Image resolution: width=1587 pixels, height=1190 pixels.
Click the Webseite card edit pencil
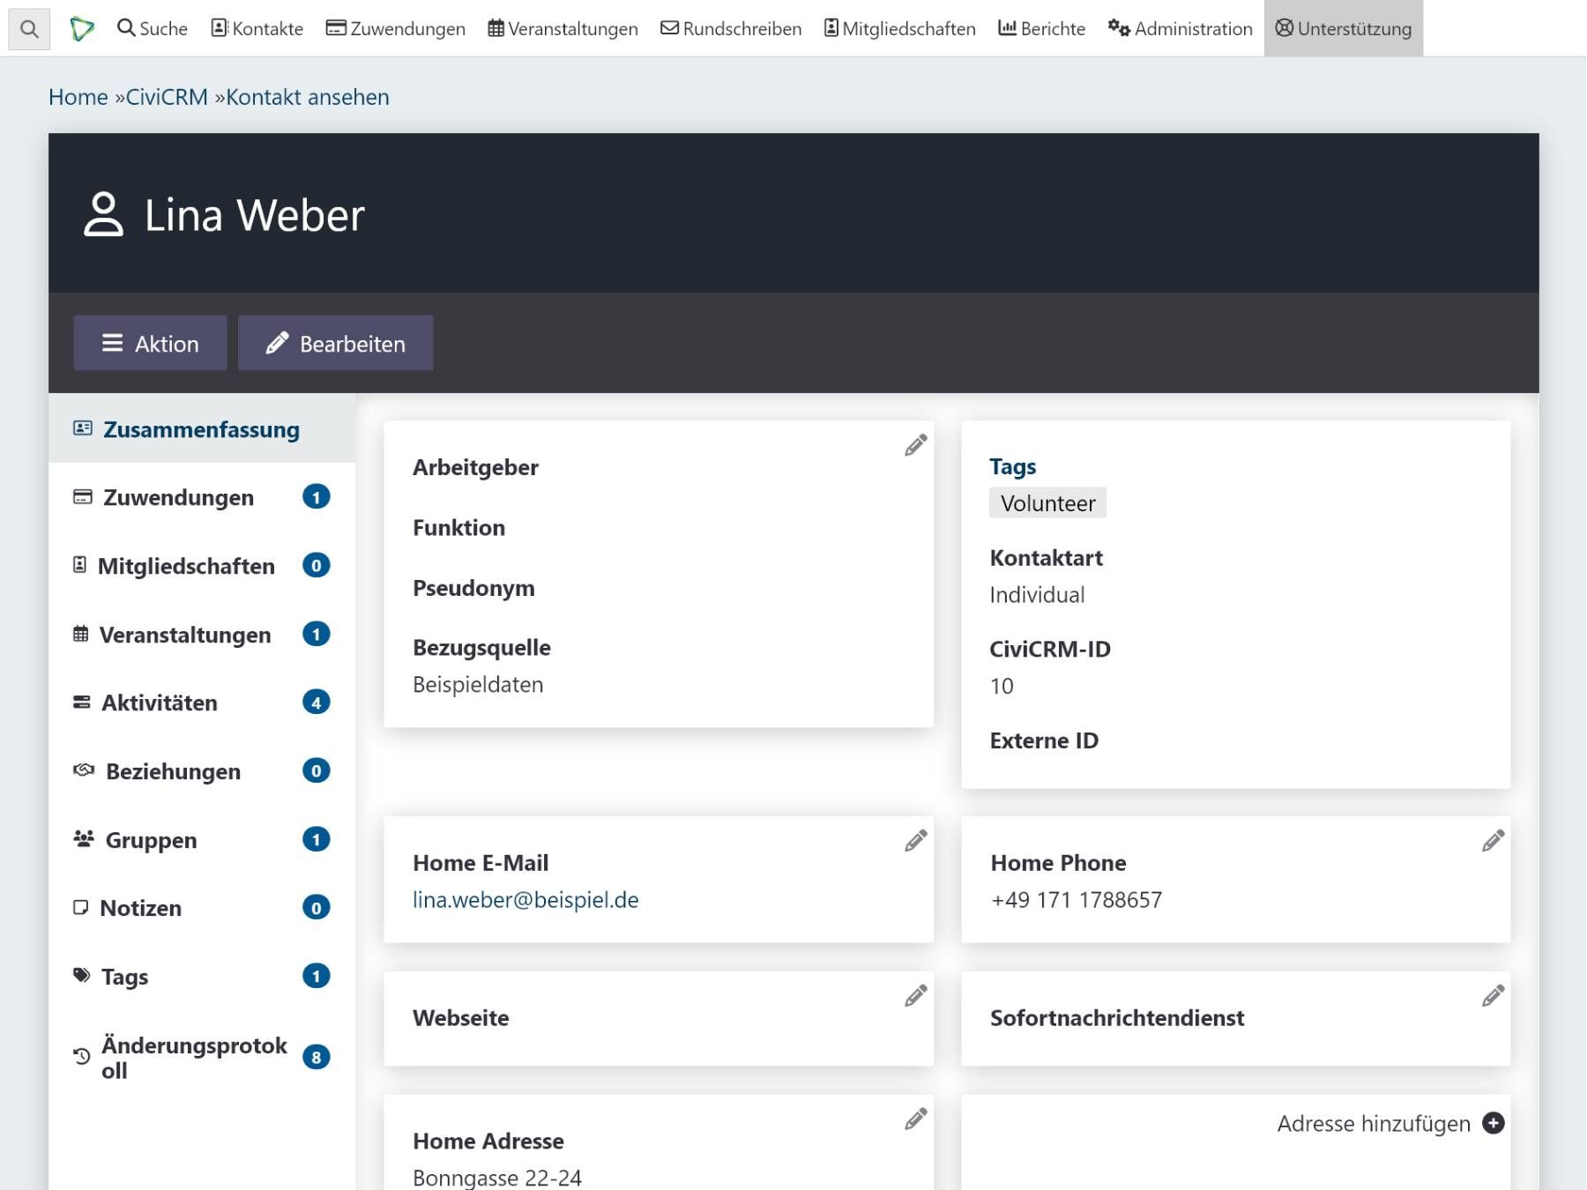pos(915,996)
